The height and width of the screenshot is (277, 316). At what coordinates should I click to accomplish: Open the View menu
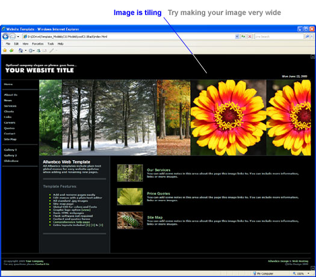pyautogui.click(x=25, y=44)
